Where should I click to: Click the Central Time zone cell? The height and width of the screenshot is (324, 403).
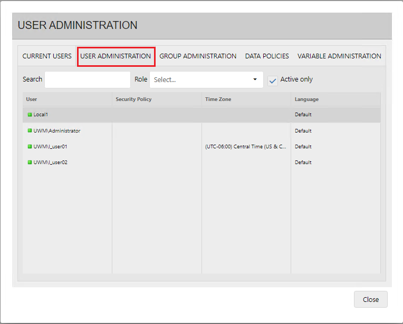pyautogui.click(x=245, y=147)
